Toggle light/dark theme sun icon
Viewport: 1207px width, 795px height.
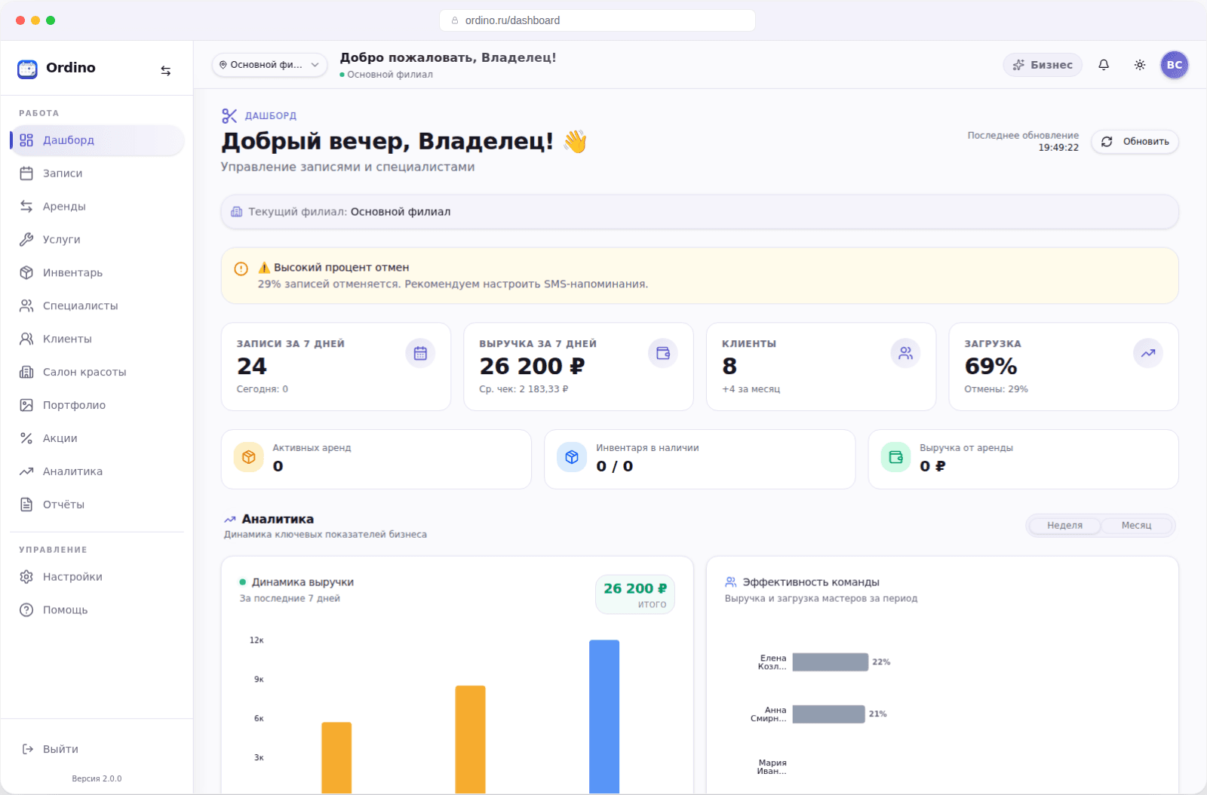1140,65
